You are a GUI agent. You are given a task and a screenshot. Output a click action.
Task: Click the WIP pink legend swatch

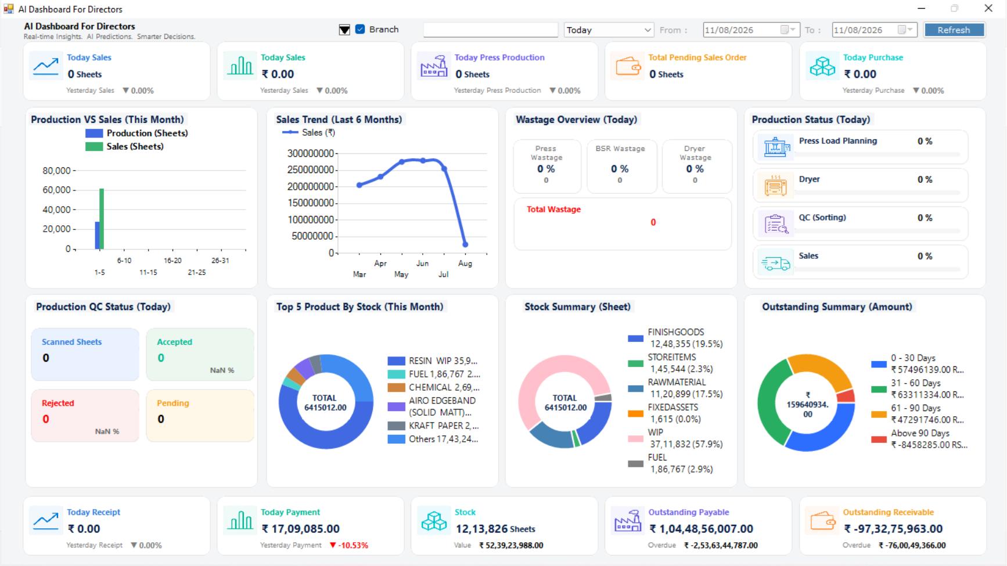pos(636,438)
